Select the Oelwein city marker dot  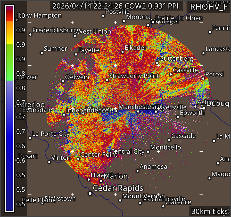[x=63, y=81]
